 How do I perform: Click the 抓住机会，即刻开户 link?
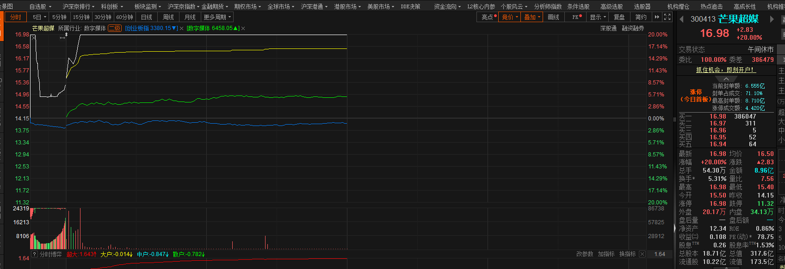tap(726, 70)
